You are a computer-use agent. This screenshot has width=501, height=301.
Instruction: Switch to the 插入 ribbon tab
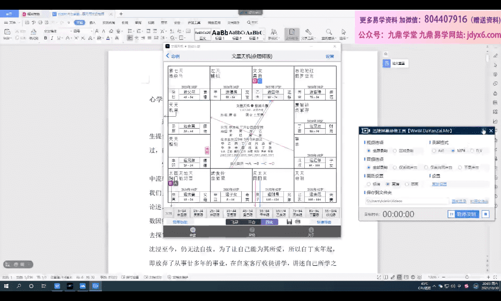(93, 22)
